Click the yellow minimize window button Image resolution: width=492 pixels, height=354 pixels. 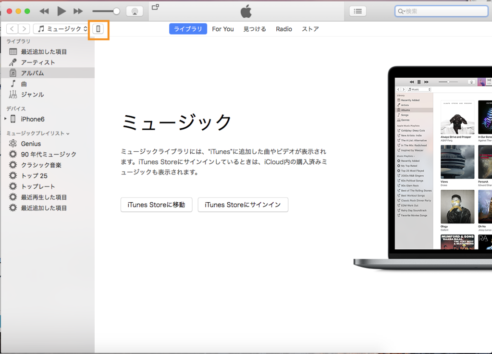pos(18,12)
